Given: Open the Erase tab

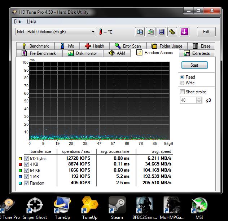Looking at the screenshot, I should pos(201,46).
